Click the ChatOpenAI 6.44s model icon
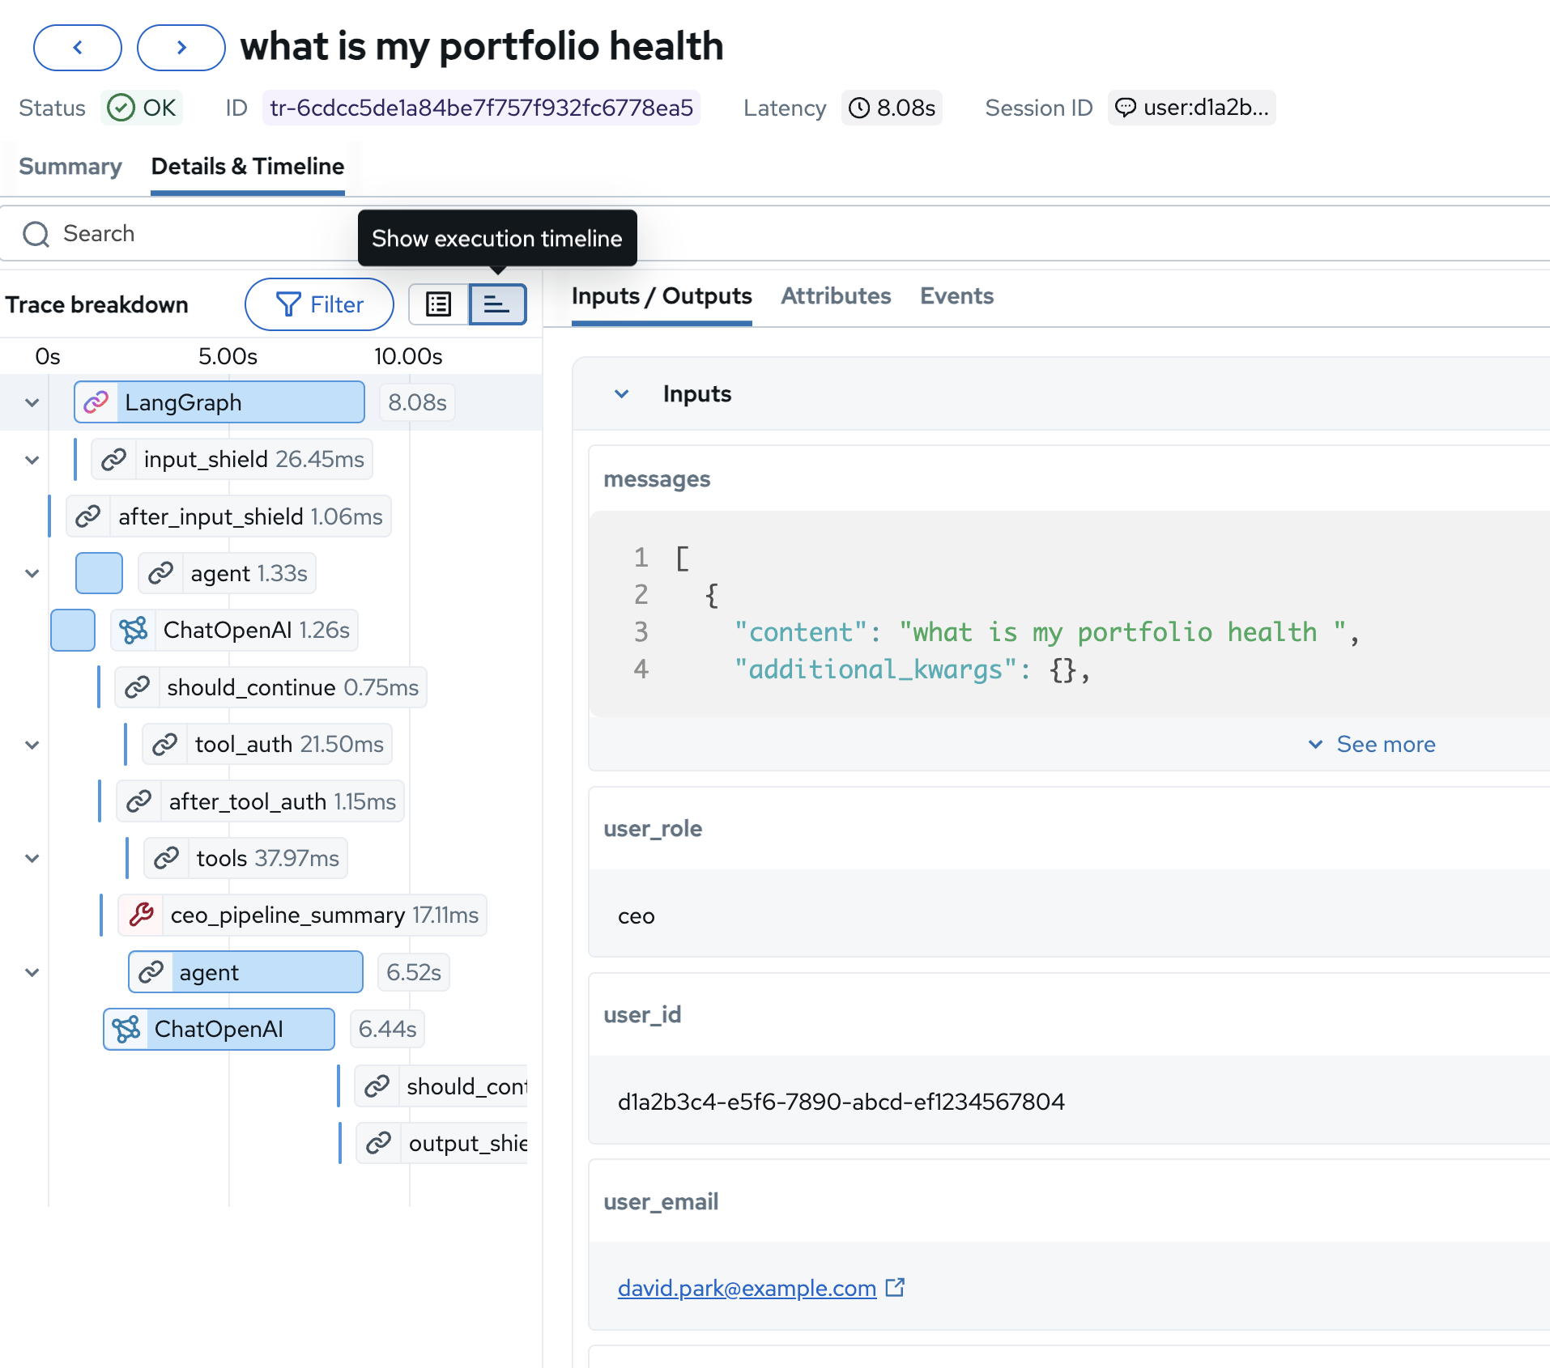The image size is (1550, 1368). (126, 1029)
